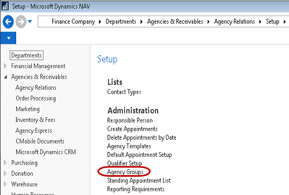Screen dimensions: 289x195
Task: Click the blue Back arrow button
Action: tap(8, 21)
